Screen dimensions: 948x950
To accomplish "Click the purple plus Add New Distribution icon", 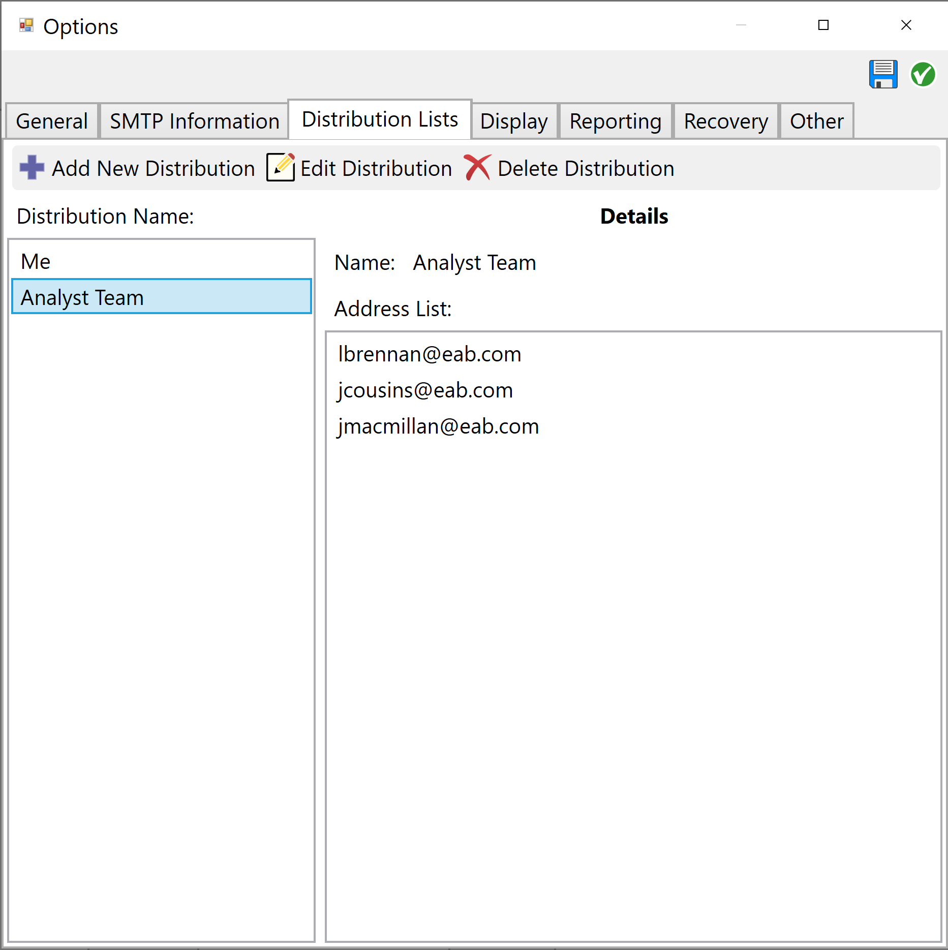I will (x=32, y=168).
